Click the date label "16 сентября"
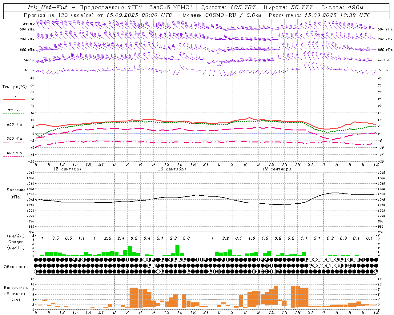 point(172,169)
